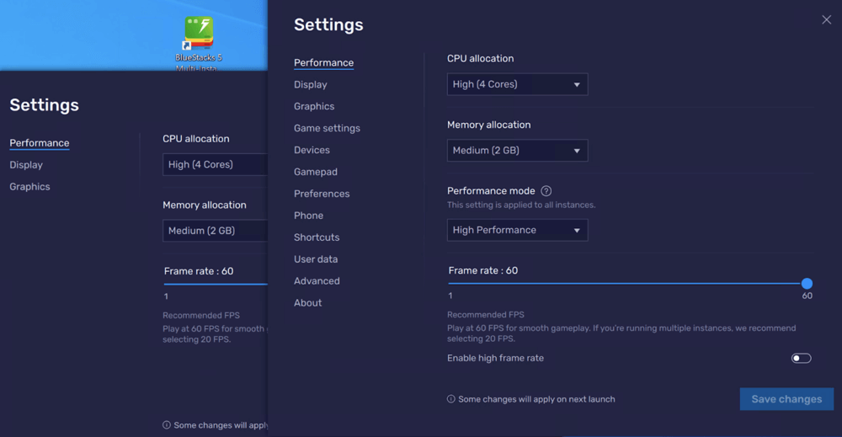842x437 pixels.
Task: Navigate to Preferences section
Action: pyautogui.click(x=322, y=194)
